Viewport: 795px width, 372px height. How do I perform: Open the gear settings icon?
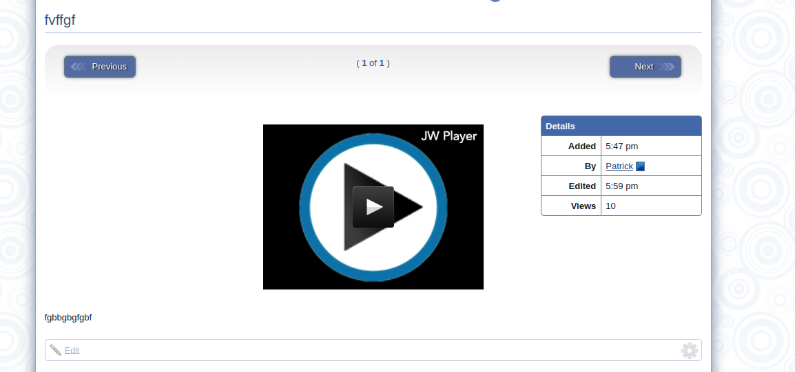tap(689, 350)
